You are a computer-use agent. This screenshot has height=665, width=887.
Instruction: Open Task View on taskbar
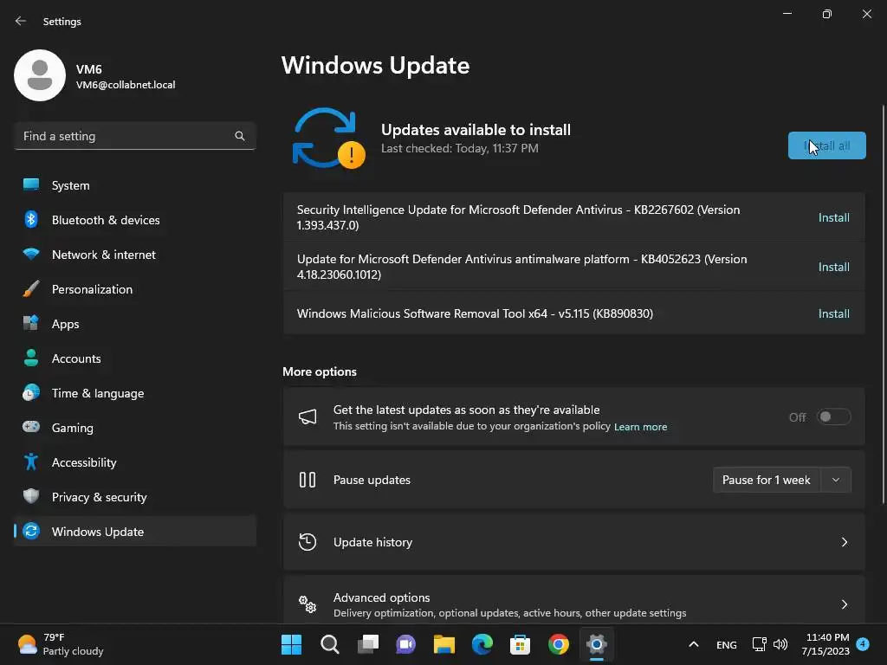pos(368,644)
